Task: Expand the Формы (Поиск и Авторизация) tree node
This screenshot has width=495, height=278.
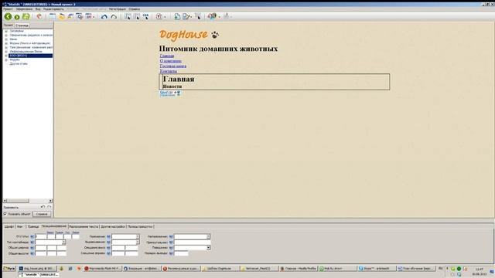Action: [x=6, y=43]
